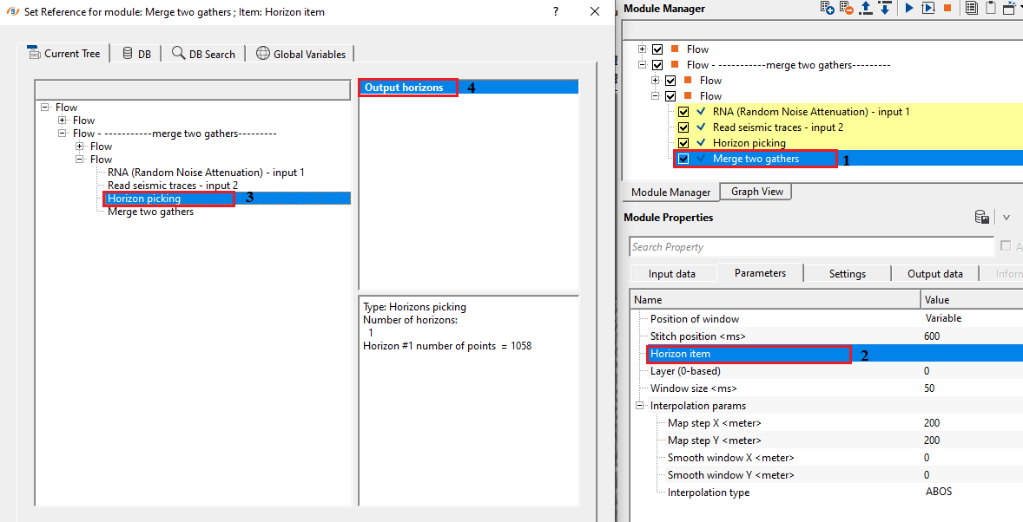This screenshot has width=1023, height=522.
Task: Collapse the Interpolation params group
Action: coord(640,406)
